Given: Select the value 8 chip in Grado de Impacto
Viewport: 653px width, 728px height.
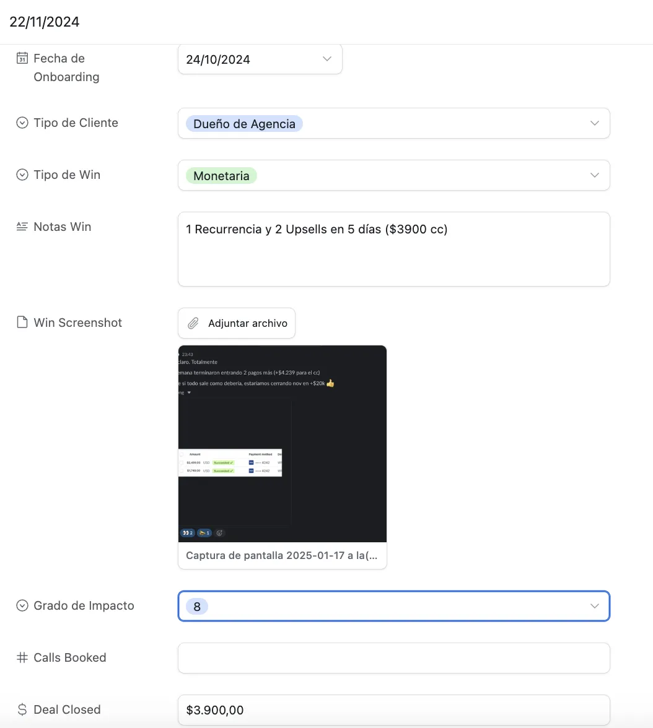Looking at the screenshot, I should (x=197, y=607).
